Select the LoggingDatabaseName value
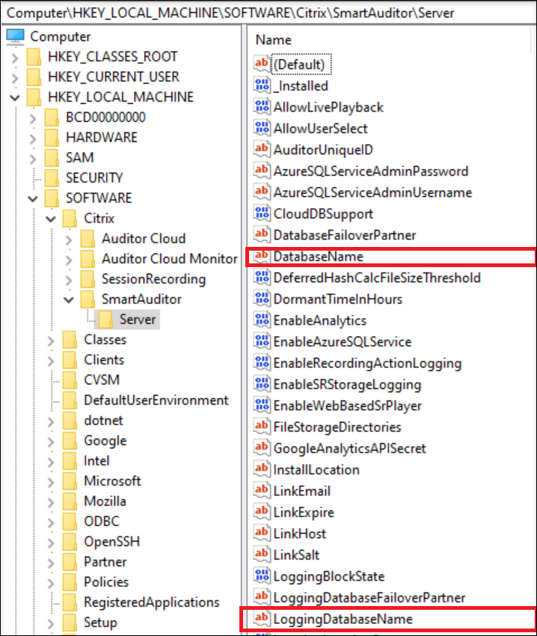The height and width of the screenshot is (636, 537). pos(343,619)
